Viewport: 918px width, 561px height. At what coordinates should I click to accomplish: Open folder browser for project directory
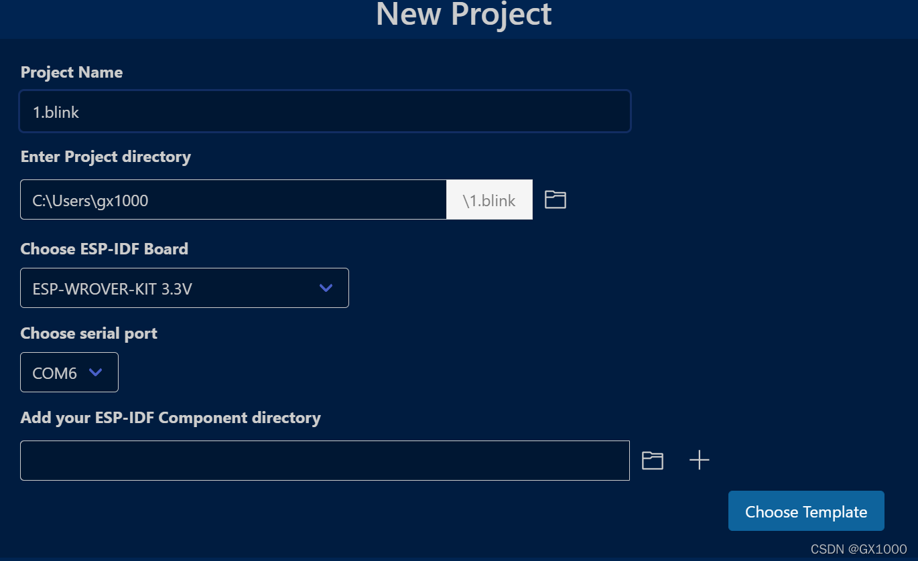pos(555,199)
